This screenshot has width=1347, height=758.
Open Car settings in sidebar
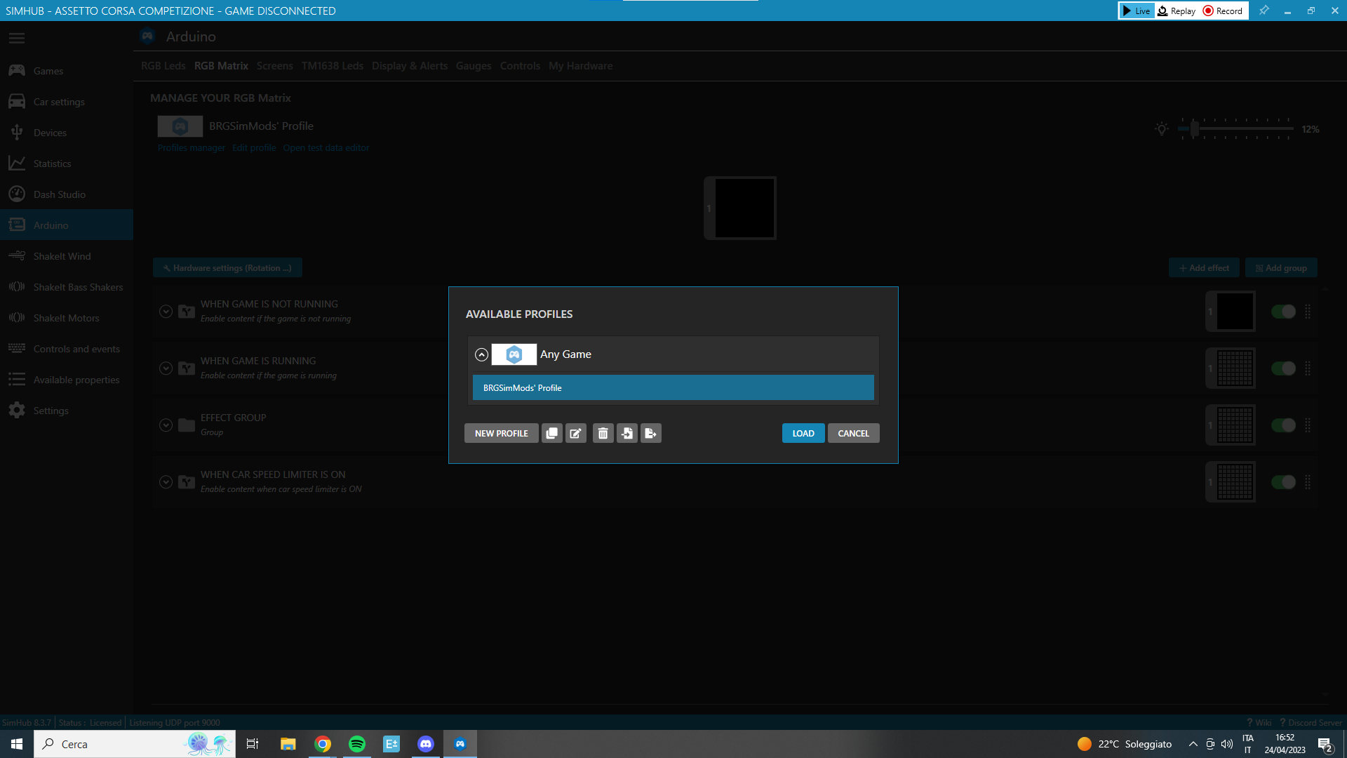67,102
